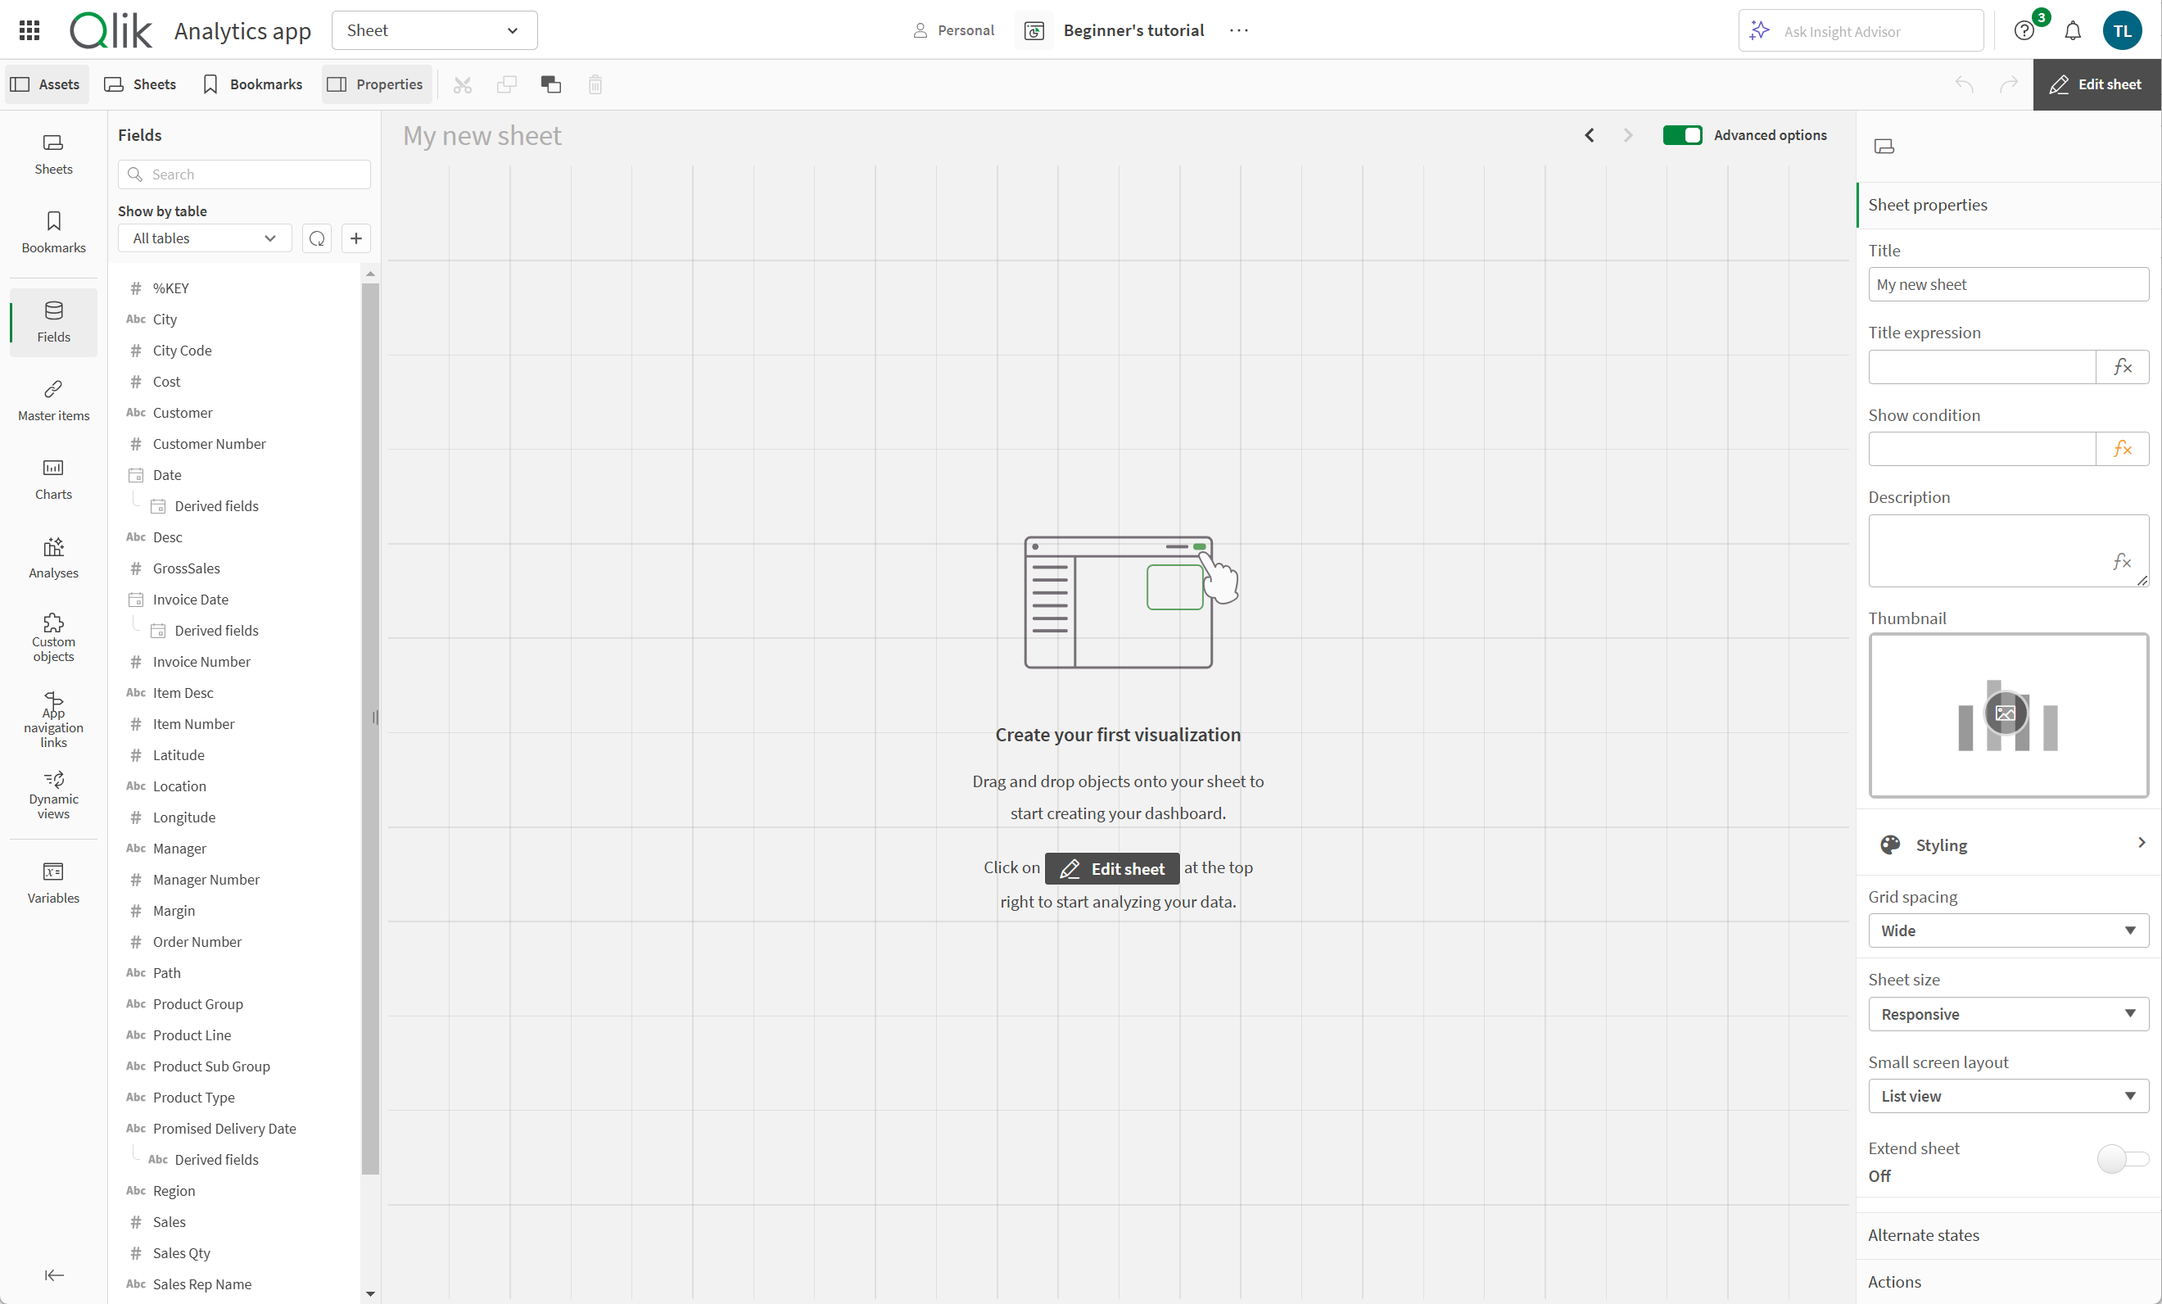2162x1304 pixels.
Task: Click the Custom objects icon
Action: pos(52,633)
